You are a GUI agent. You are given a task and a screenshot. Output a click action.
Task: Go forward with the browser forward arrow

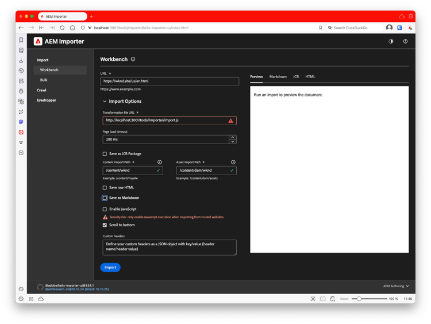click(32, 28)
